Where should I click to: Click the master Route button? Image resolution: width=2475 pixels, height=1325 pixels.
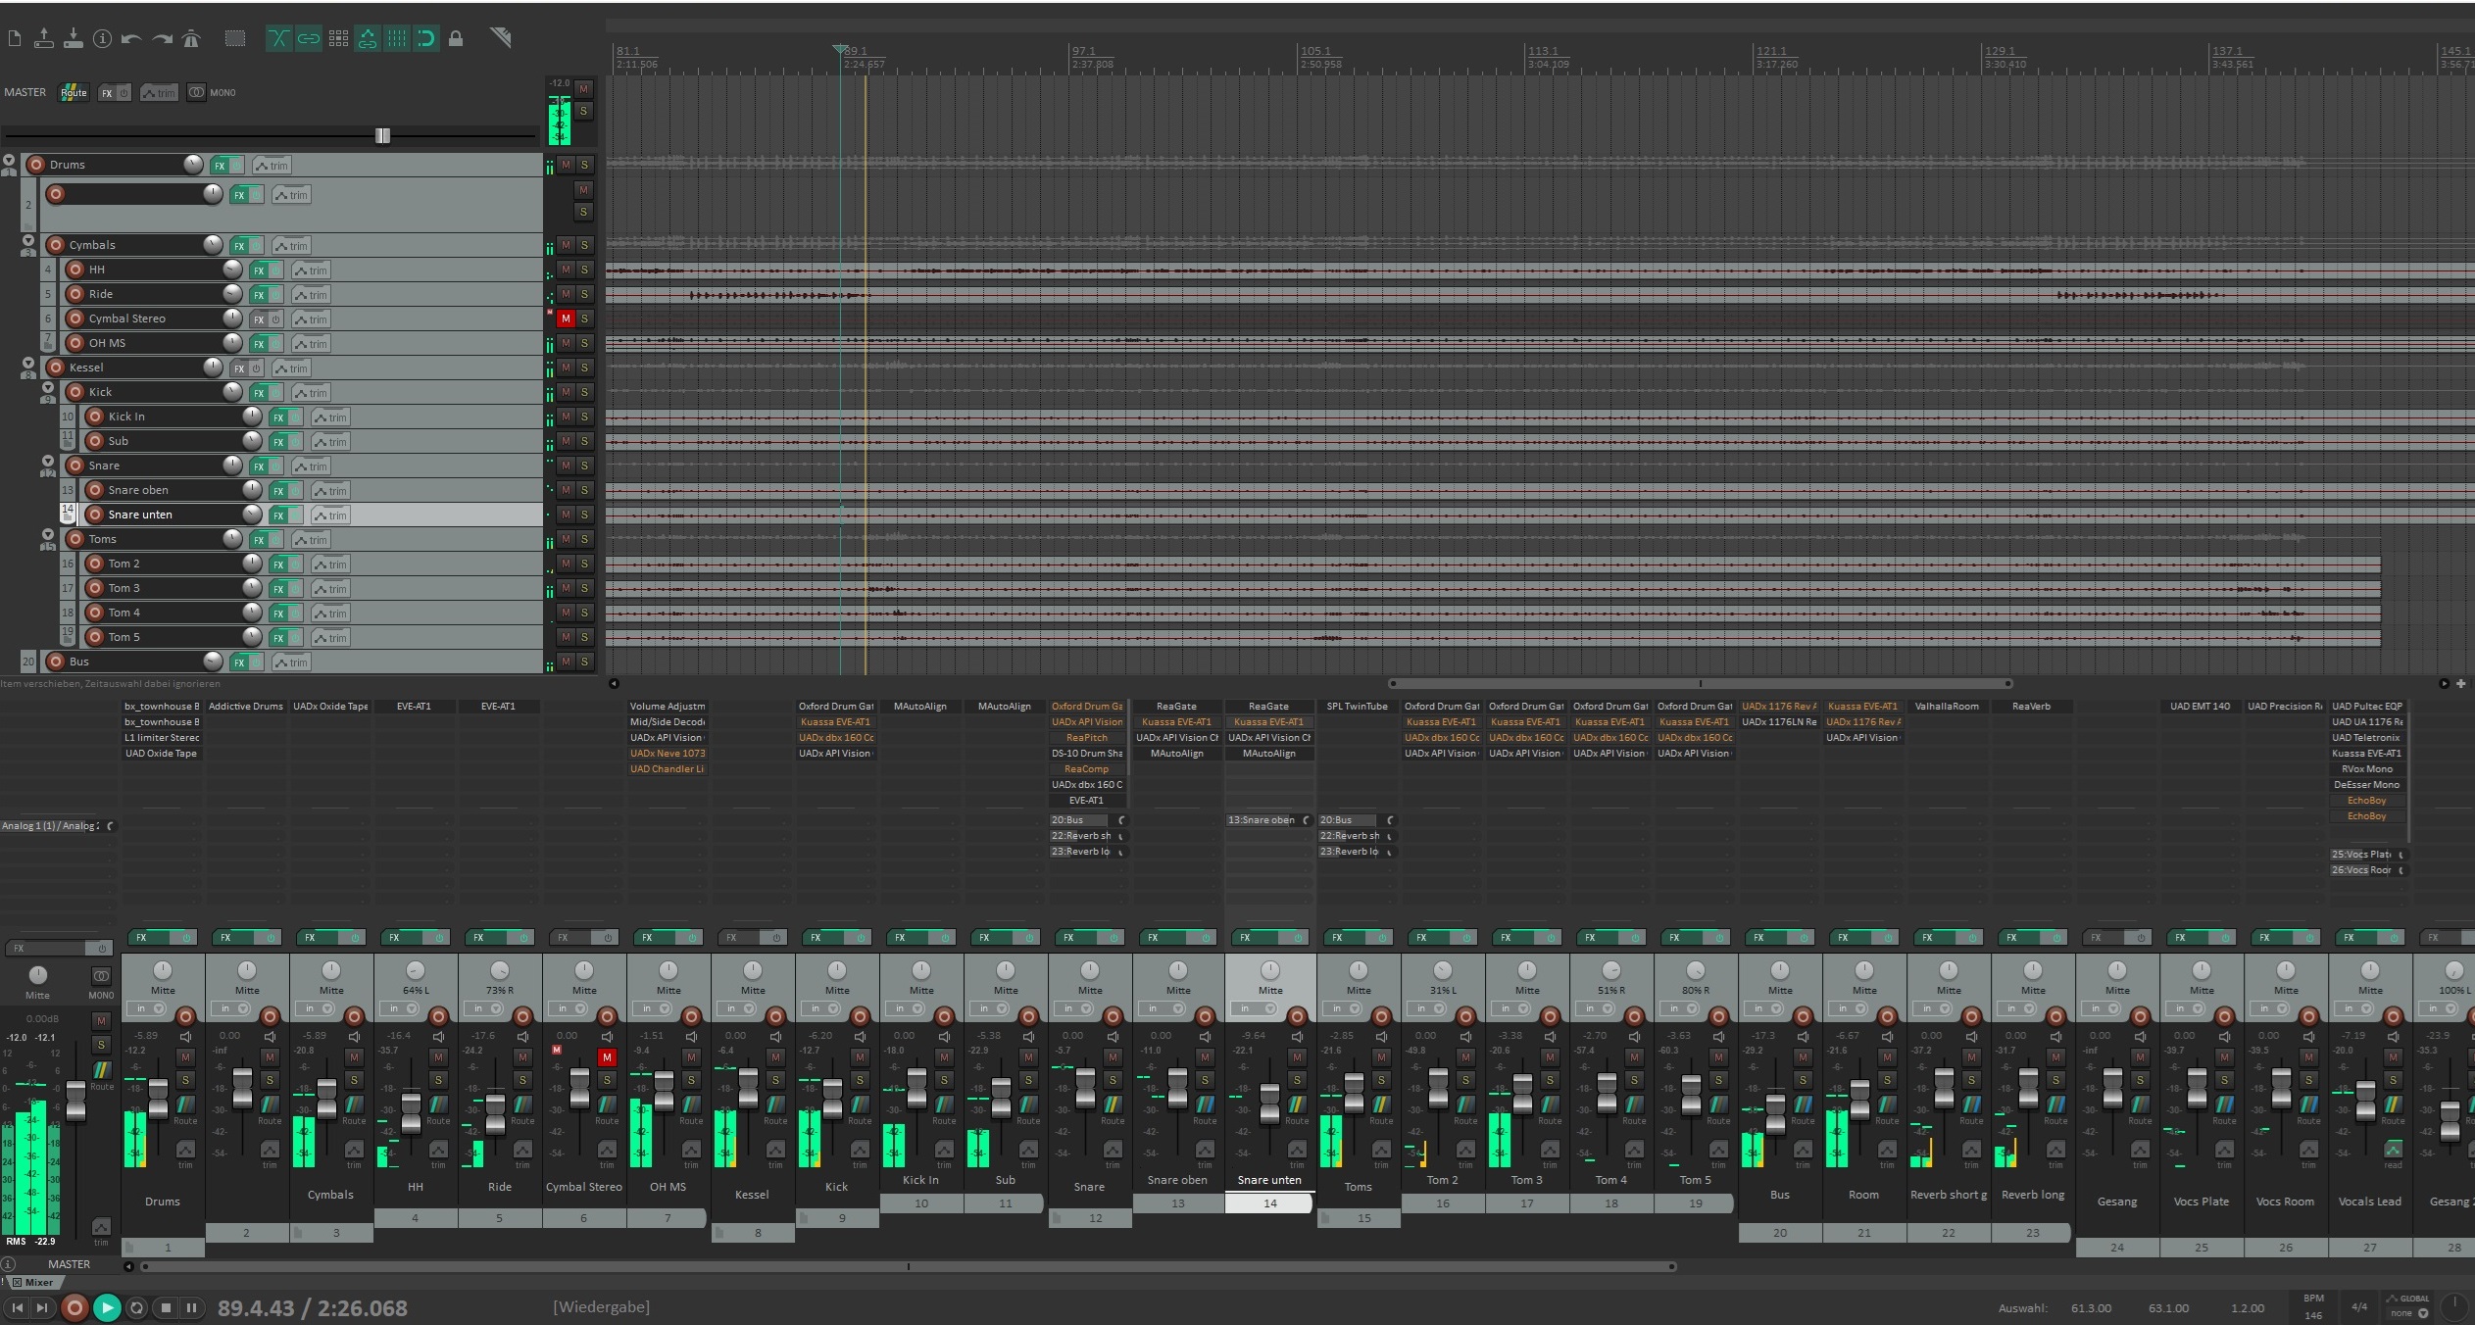[74, 92]
